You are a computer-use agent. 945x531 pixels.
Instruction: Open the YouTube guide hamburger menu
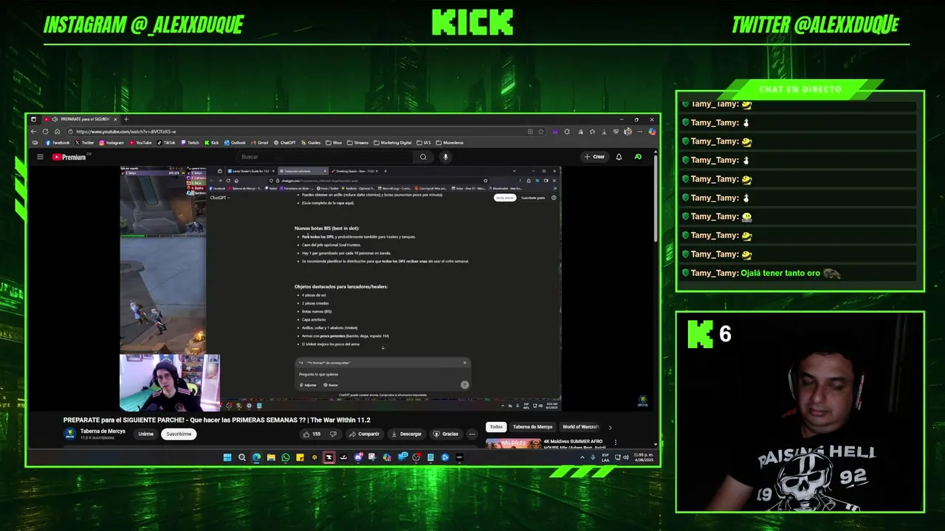click(40, 156)
